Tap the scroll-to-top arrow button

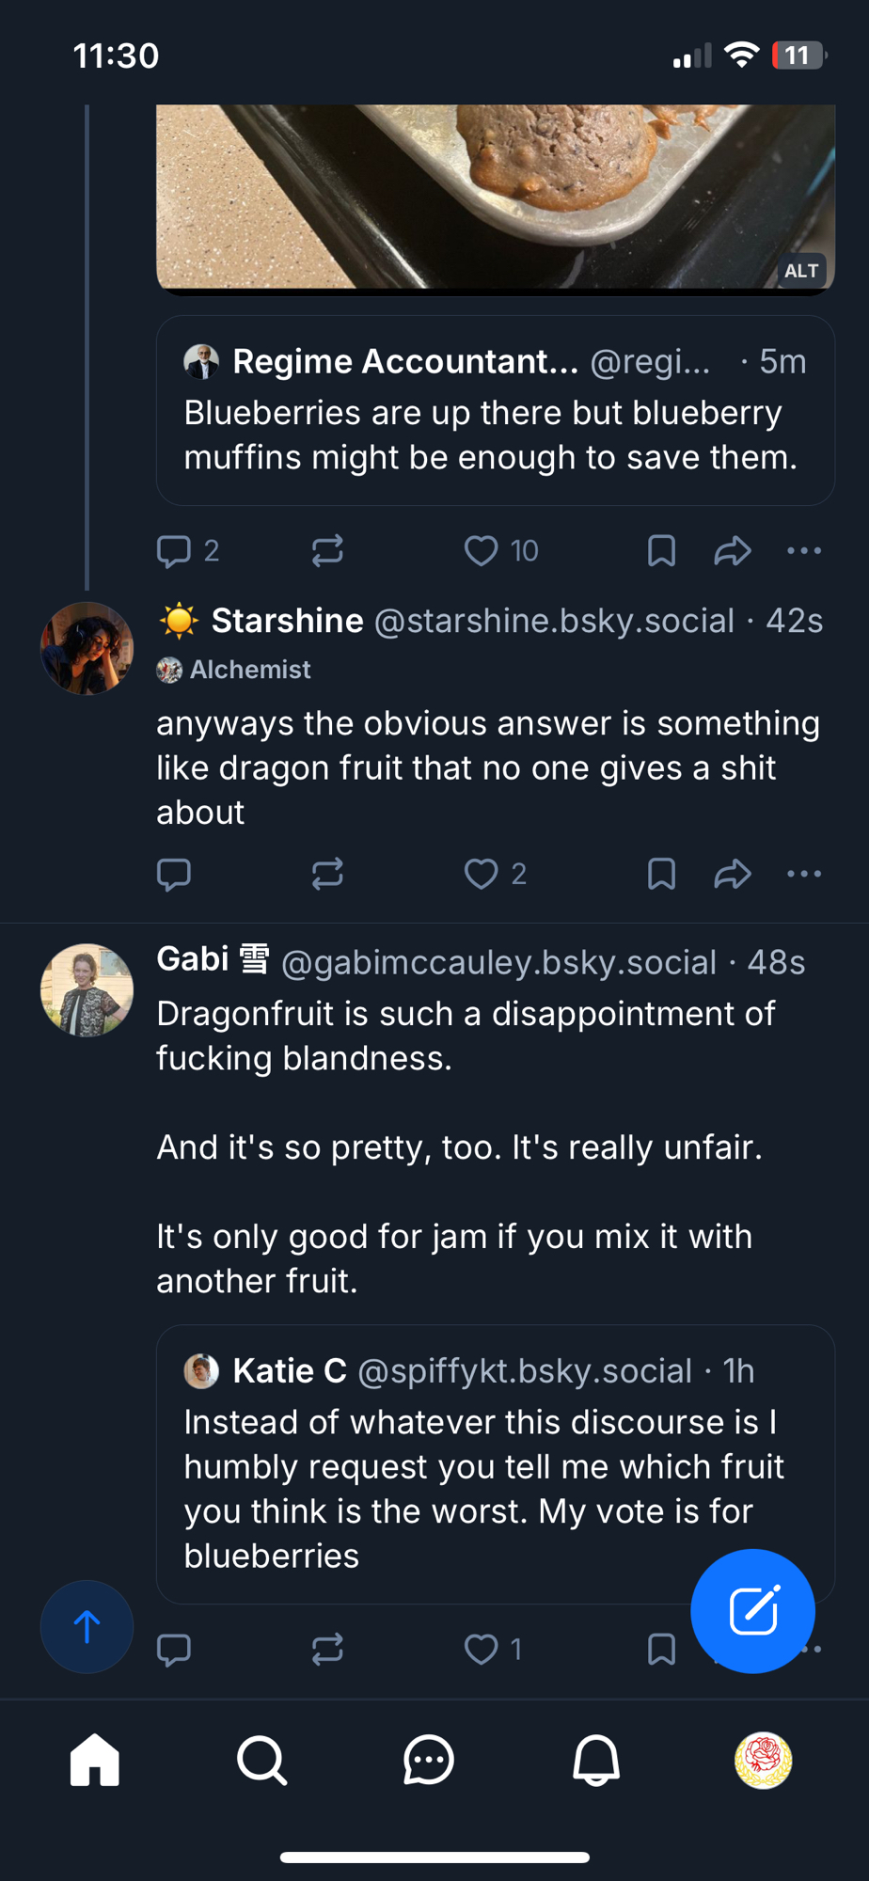87,1626
